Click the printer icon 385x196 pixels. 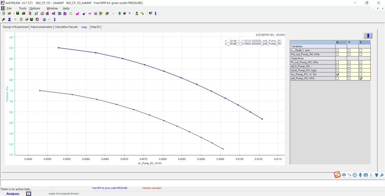coord(24,13)
